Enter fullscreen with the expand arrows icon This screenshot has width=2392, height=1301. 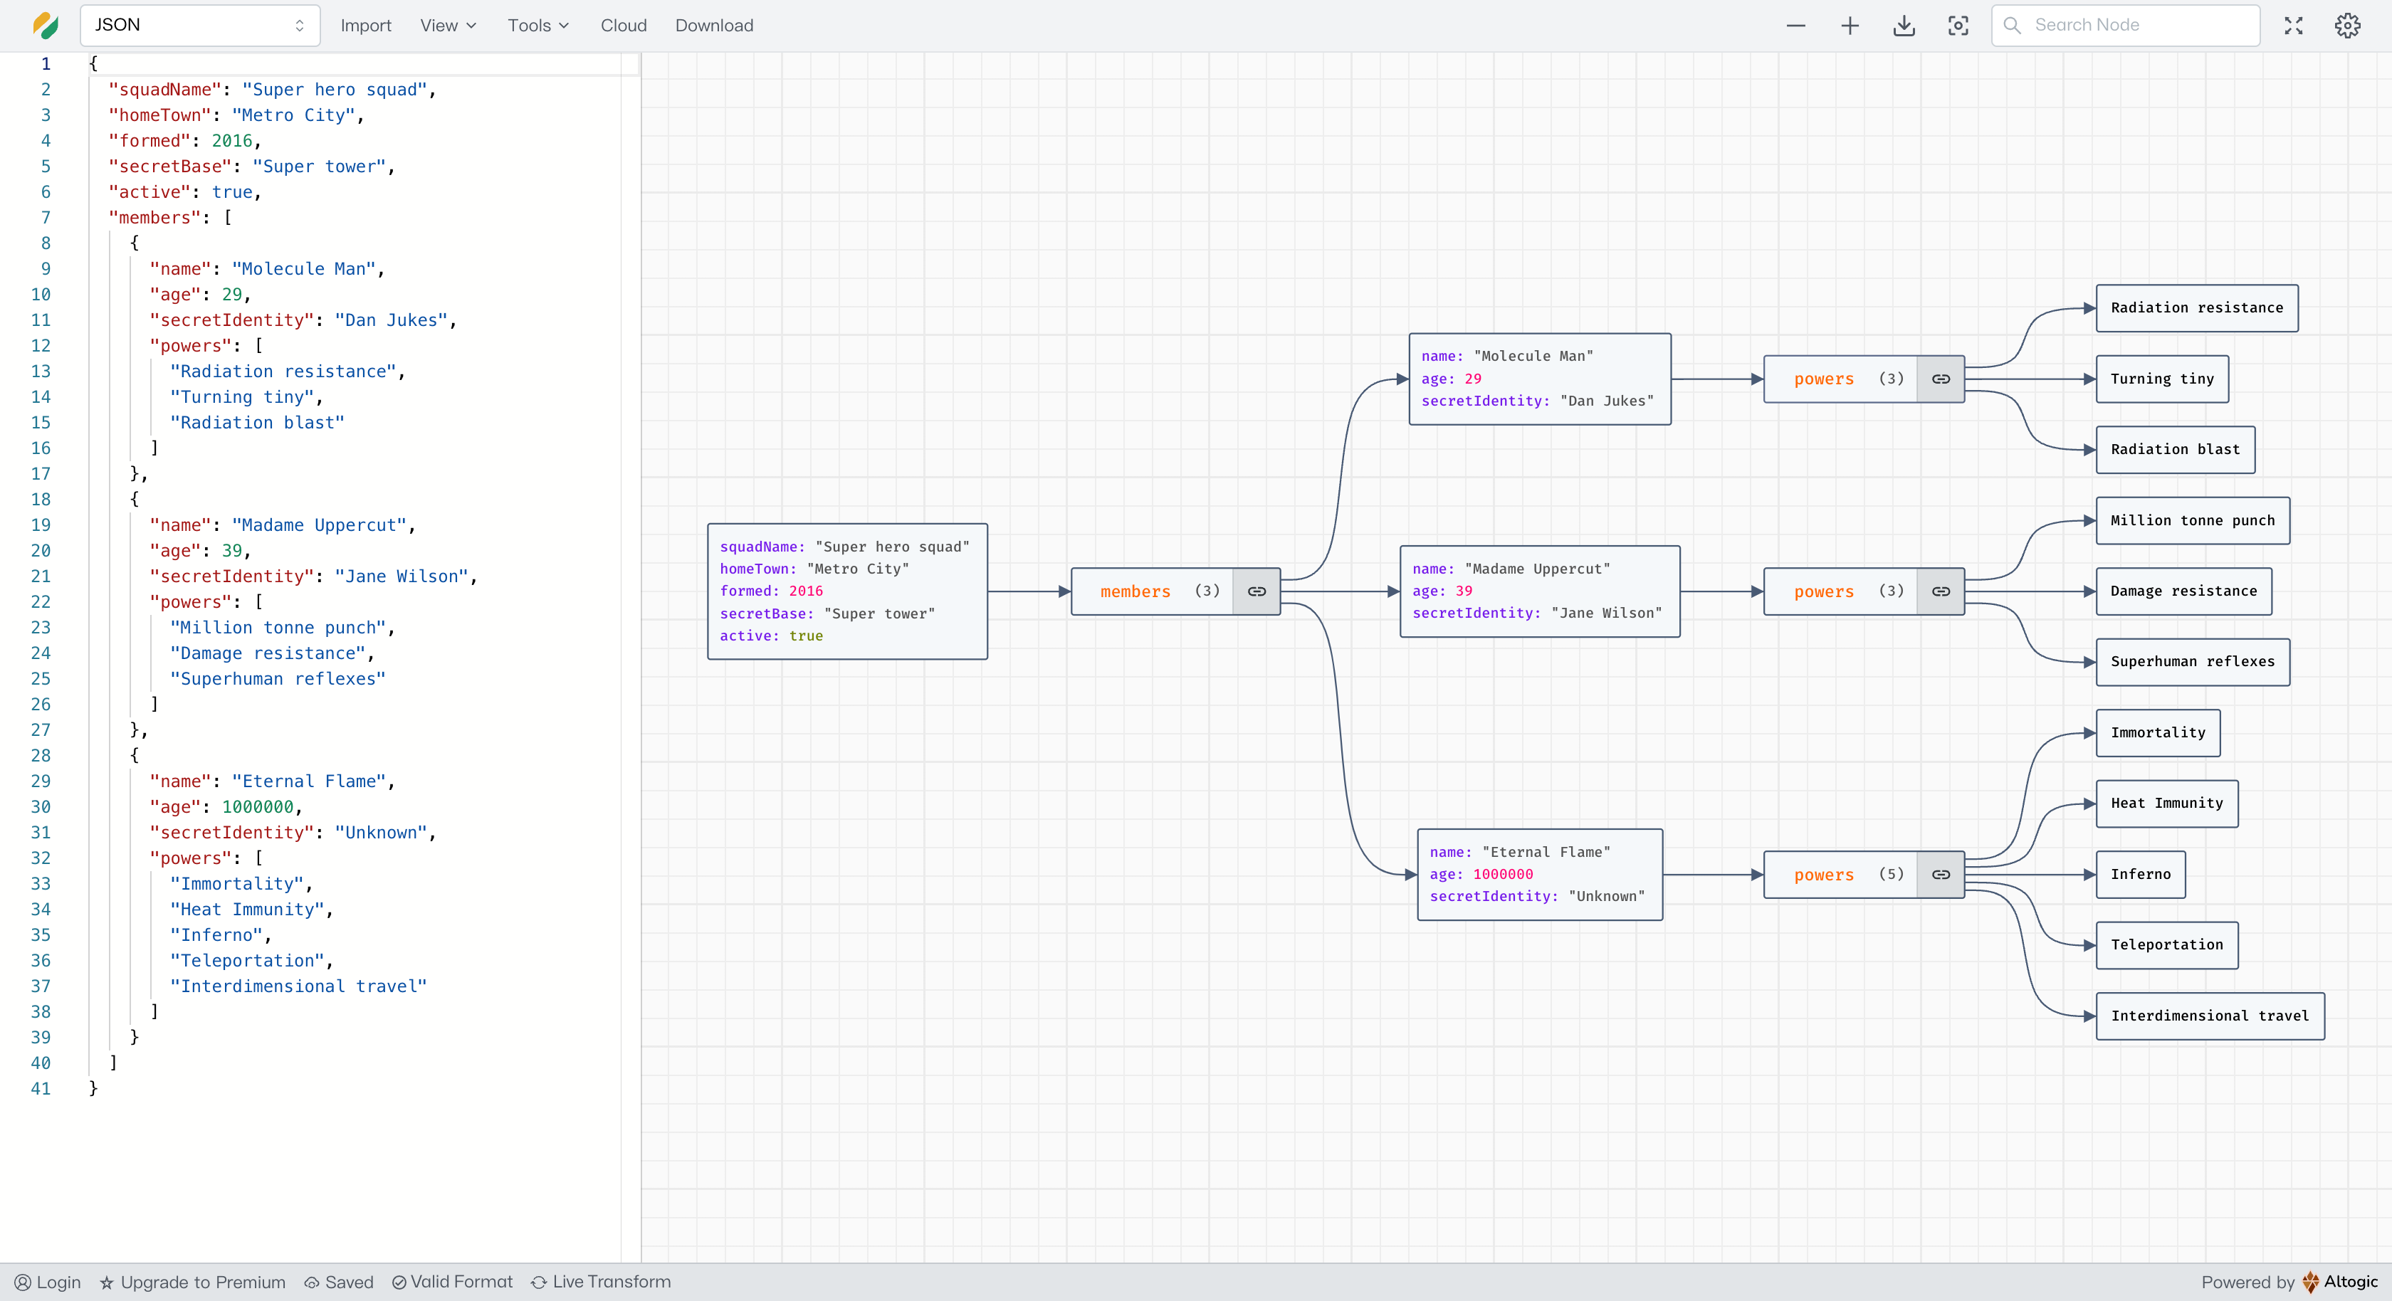[2292, 26]
